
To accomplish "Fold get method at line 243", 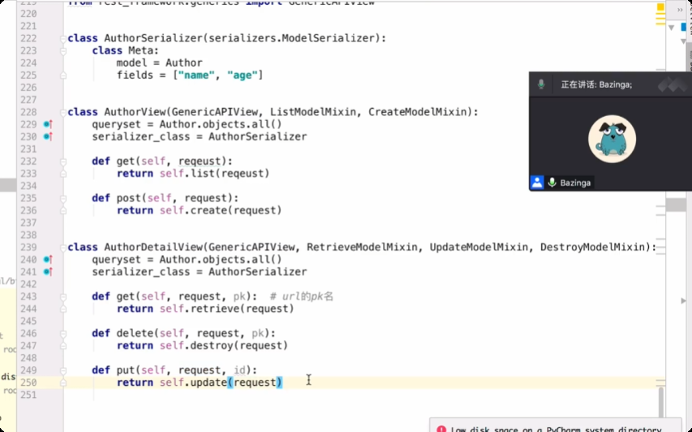I will coord(63,297).
